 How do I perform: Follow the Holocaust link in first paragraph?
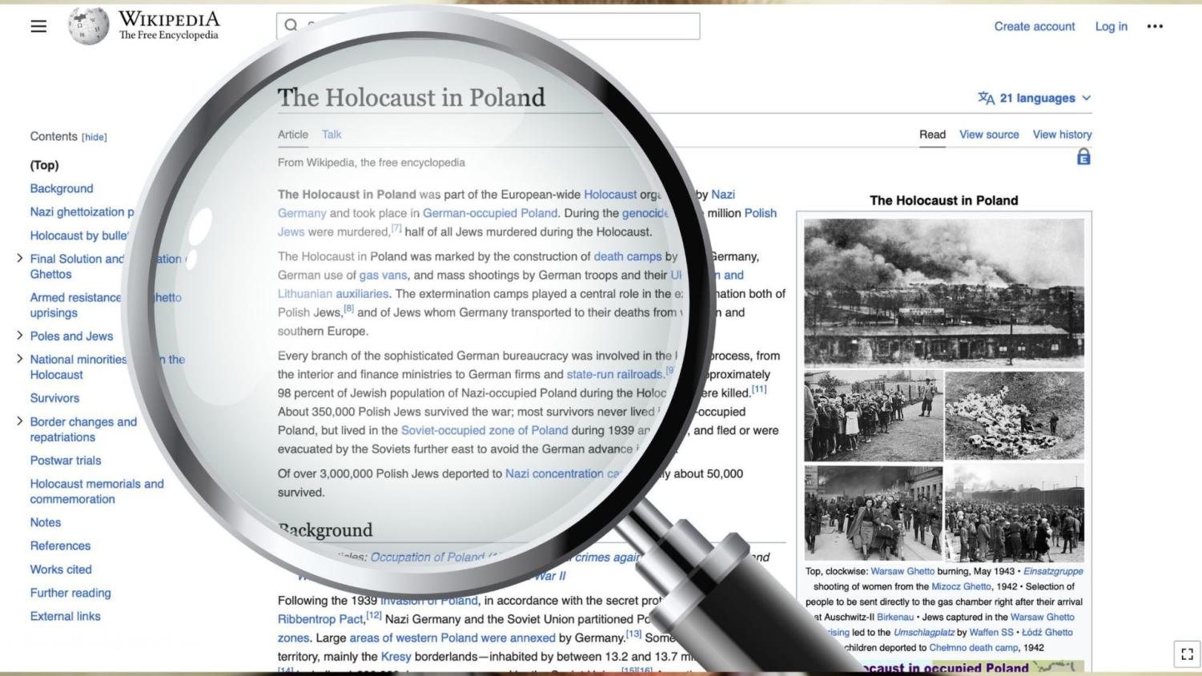[610, 195]
